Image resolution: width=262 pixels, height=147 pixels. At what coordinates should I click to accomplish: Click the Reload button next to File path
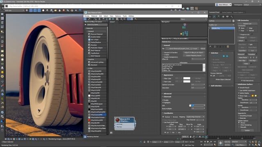pos(203,49)
